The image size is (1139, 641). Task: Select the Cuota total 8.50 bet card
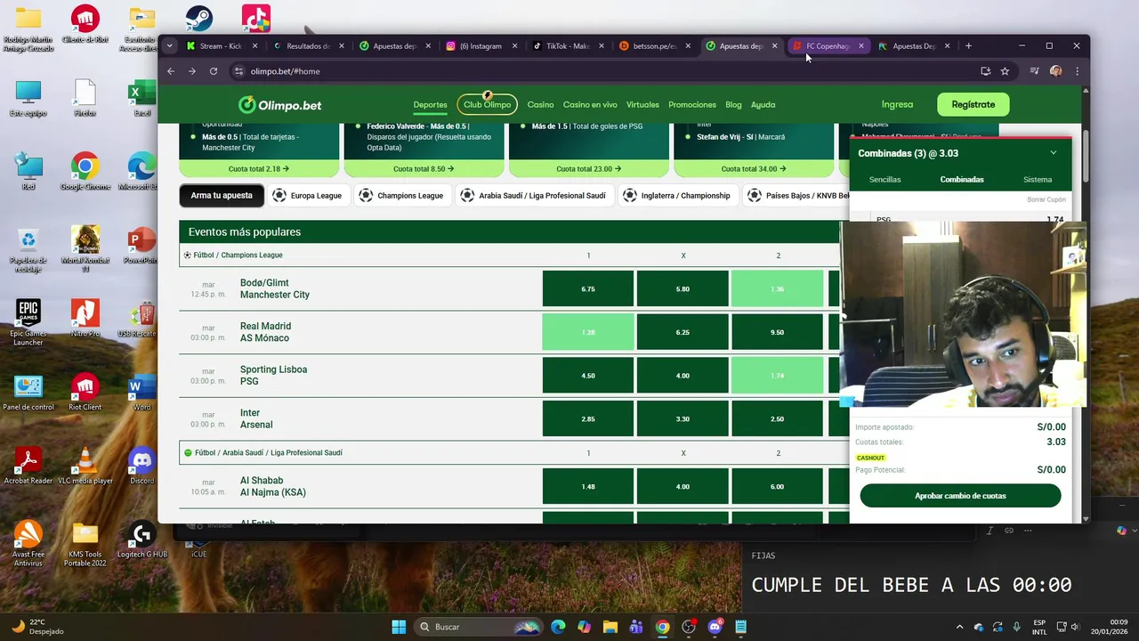(424, 168)
